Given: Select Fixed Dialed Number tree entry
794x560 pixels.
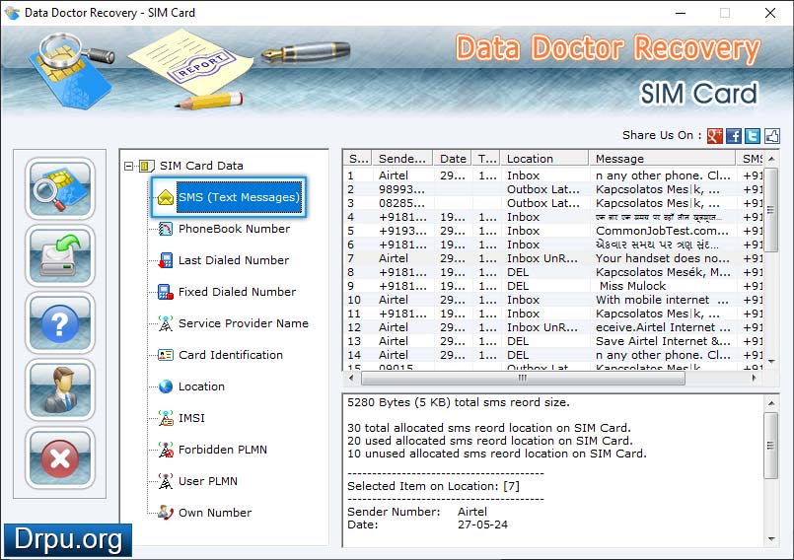Looking at the screenshot, I should (237, 292).
